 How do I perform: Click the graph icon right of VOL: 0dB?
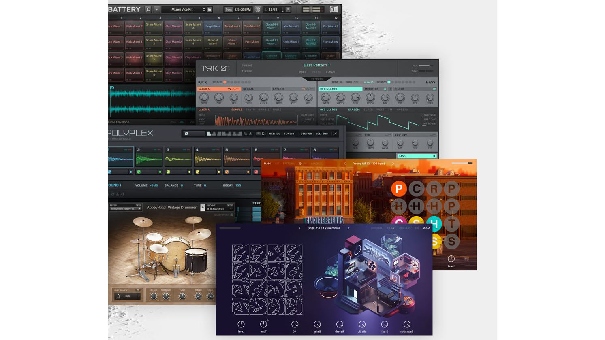335,134
